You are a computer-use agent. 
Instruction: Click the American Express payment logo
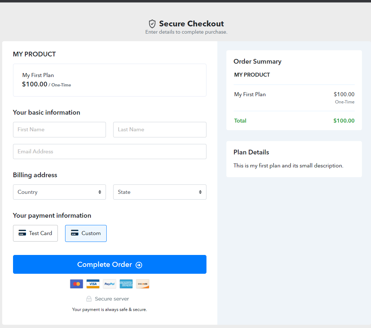[x=126, y=284]
